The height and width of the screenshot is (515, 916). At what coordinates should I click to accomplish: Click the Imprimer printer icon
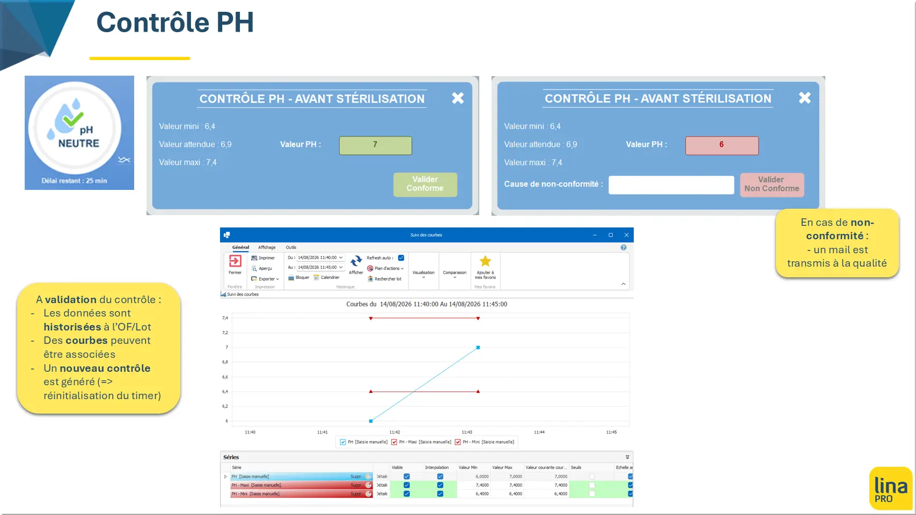click(254, 258)
